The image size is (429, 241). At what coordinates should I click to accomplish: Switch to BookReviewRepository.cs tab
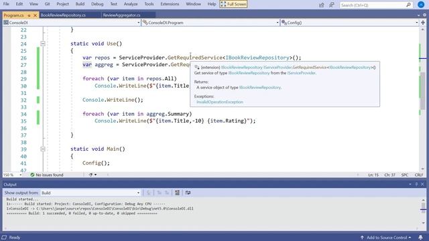click(x=63, y=15)
